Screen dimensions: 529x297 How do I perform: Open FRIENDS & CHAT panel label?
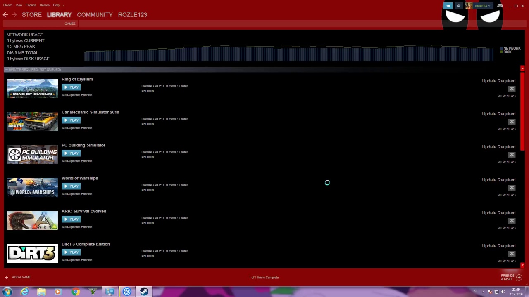point(508,277)
